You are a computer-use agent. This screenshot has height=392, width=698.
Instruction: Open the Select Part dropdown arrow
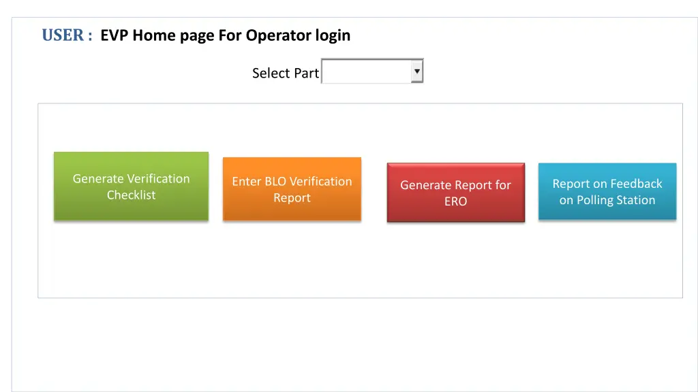pos(416,71)
